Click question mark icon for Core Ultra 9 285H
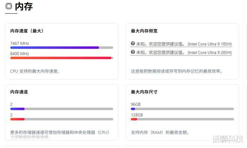The height and width of the screenshot is (148, 247). pyautogui.click(x=133, y=52)
